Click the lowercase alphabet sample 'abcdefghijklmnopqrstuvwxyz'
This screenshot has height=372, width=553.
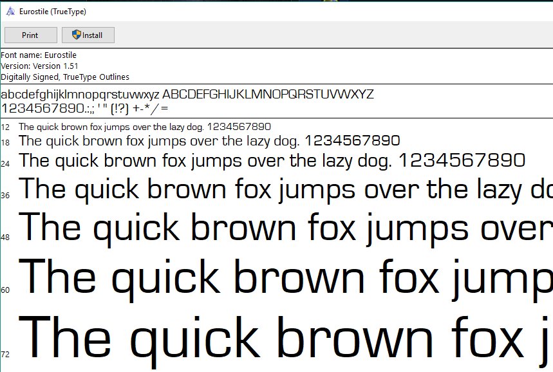click(x=80, y=95)
